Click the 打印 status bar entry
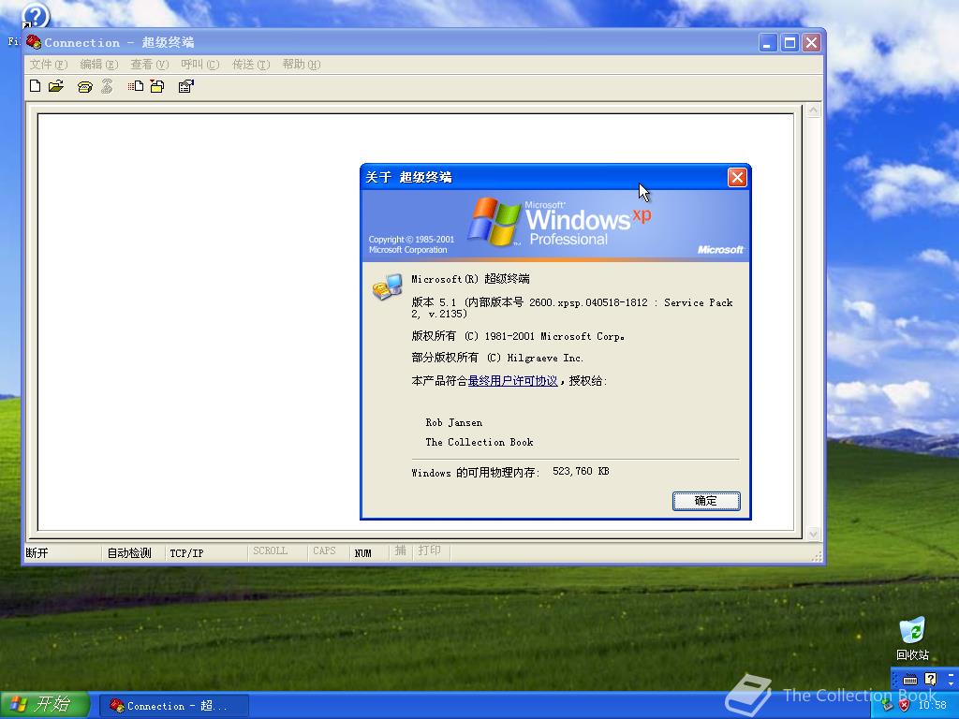 (x=429, y=550)
